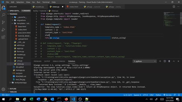Click the unsaved dot on views.py tab
182x102 pixels.
[63, 7]
